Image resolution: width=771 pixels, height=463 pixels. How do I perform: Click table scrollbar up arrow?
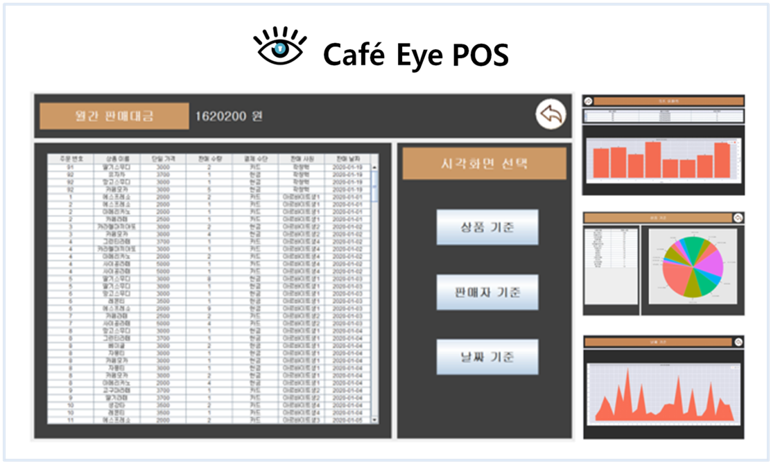coord(375,167)
